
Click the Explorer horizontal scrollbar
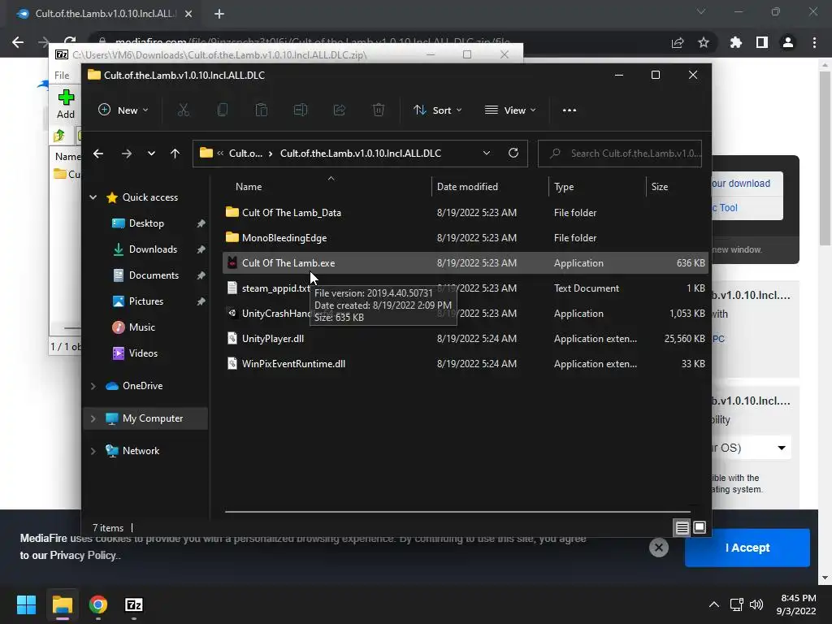(x=457, y=512)
